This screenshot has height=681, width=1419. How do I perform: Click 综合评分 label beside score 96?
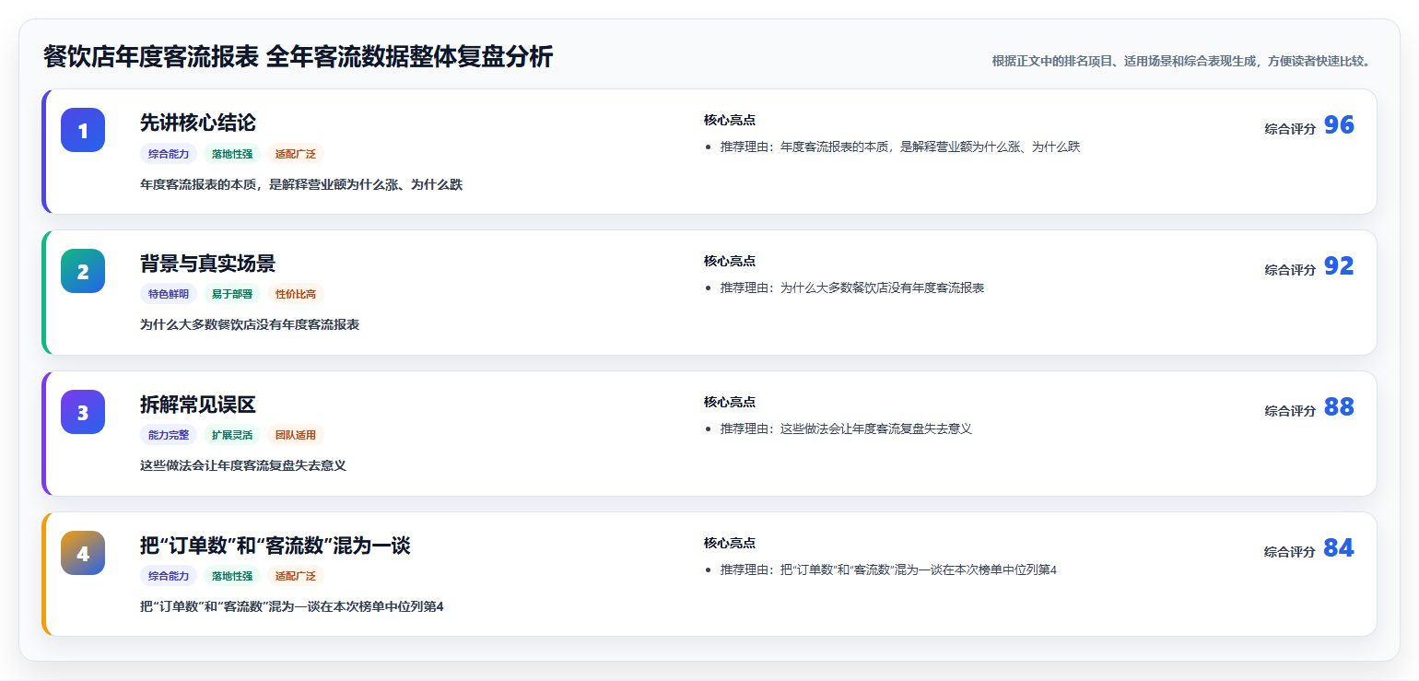1290,129
